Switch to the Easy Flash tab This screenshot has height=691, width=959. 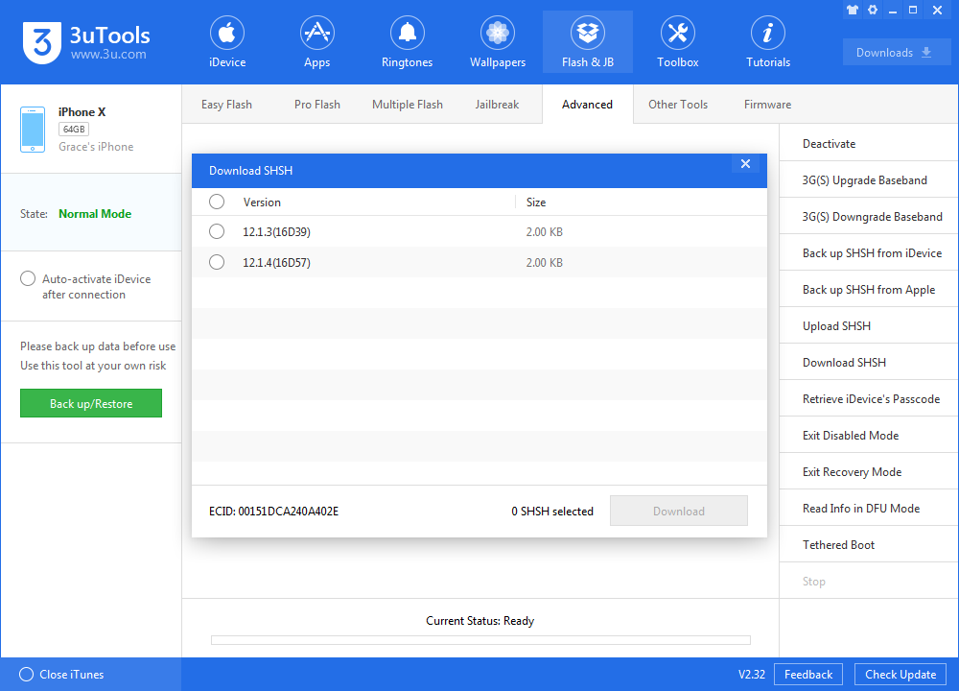(226, 104)
